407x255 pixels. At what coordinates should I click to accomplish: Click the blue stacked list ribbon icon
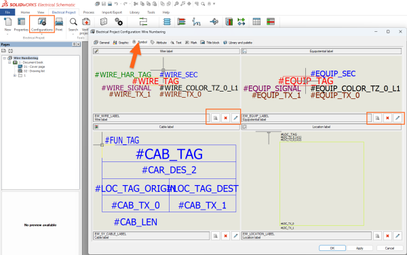click(x=167, y=22)
